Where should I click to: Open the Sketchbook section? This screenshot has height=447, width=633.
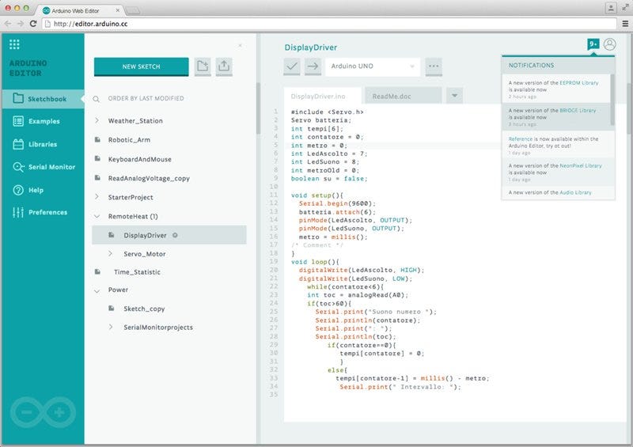pyautogui.click(x=43, y=99)
